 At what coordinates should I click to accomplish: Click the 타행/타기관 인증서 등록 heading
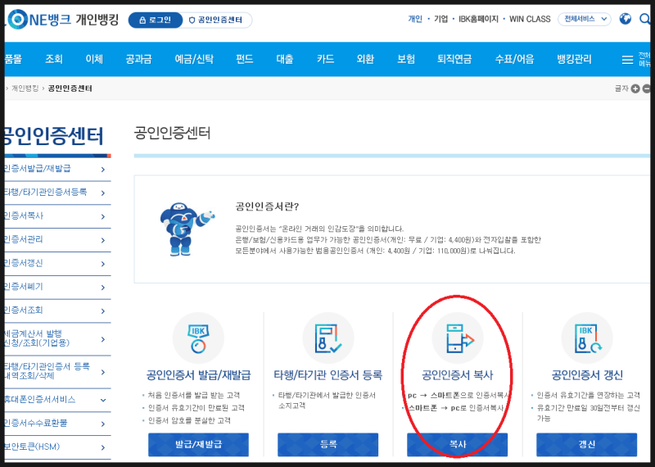coord(328,375)
